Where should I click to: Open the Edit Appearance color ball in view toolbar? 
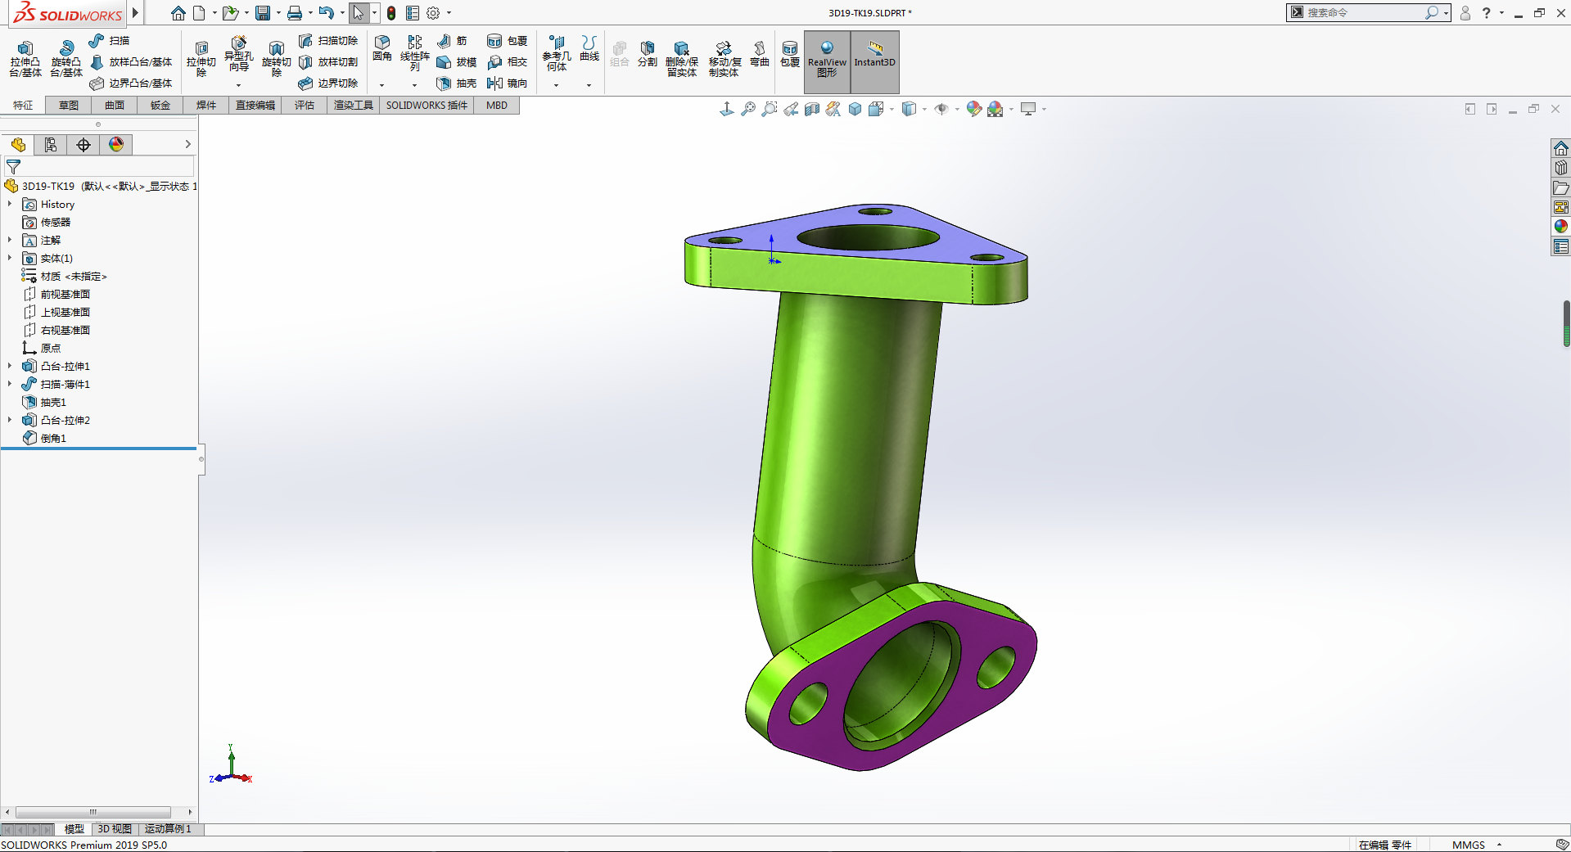[973, 109]
